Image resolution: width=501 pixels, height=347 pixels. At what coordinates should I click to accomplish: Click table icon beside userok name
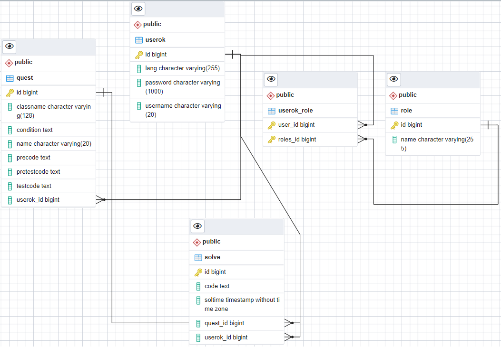[139, 40]
